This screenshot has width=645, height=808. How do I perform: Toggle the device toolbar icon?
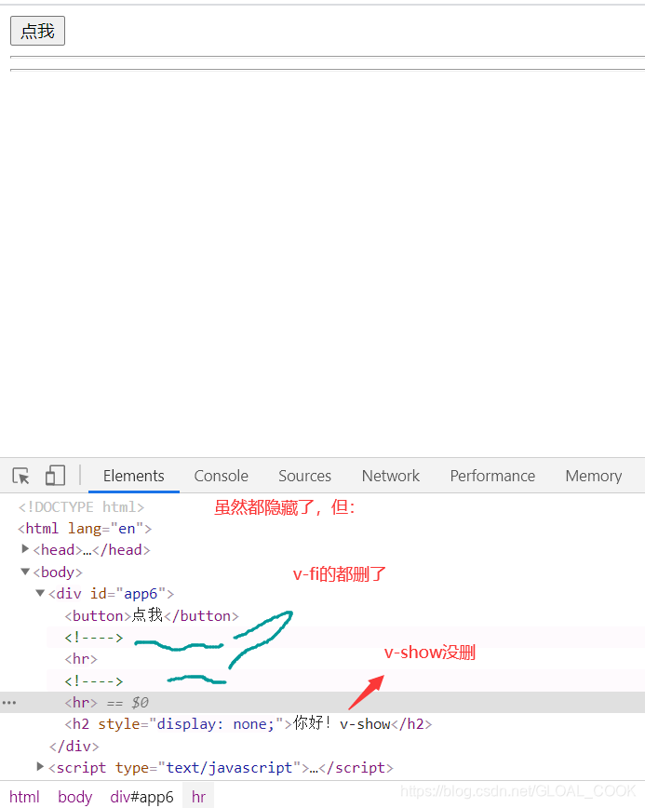[x=55, y=476]
